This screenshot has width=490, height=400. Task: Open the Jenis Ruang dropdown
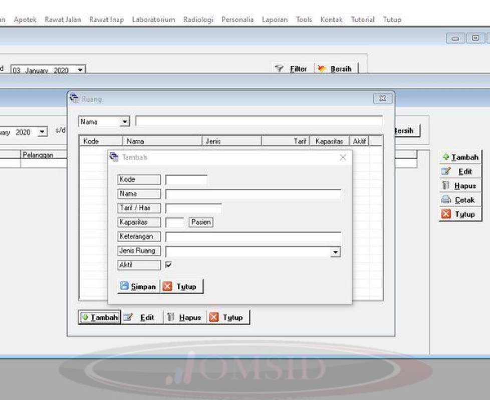(x=335, y=251)
